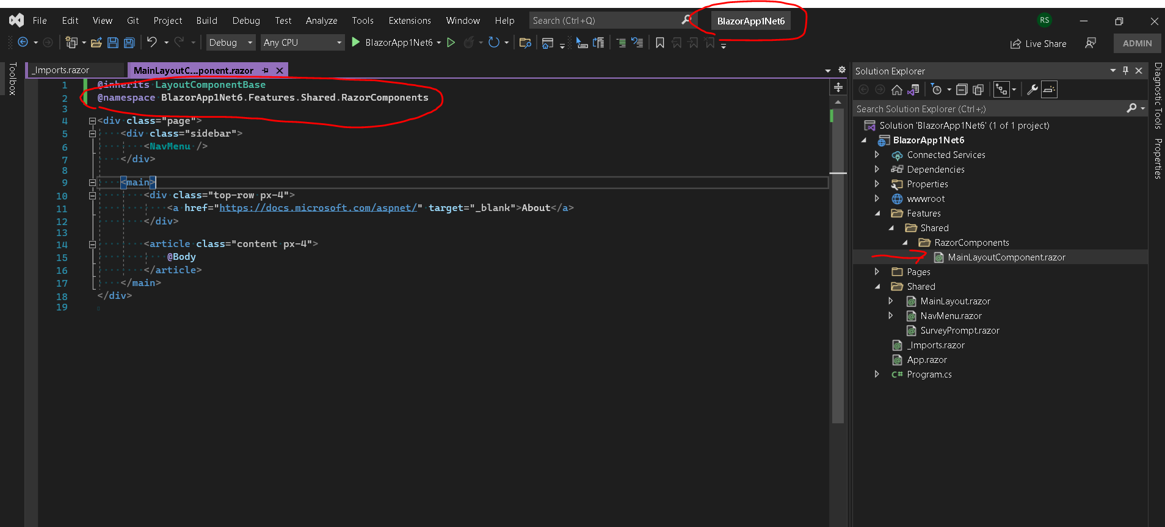Screen dimensions: 1165x527
Task: Click the Home icon in Solution Explorer
Action: click(896, 90)
